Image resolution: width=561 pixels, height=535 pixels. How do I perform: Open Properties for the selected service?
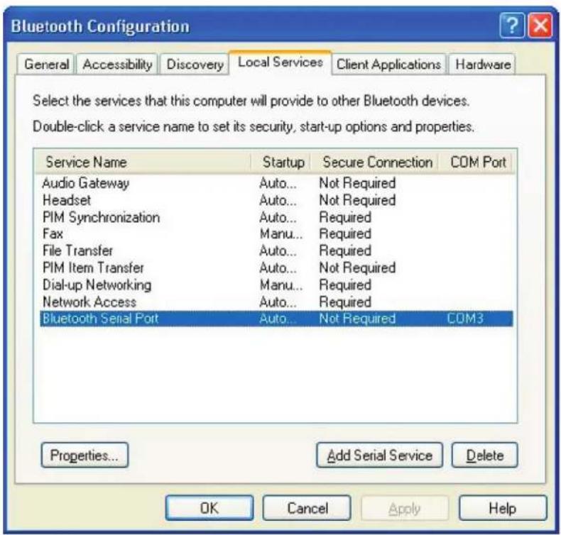pos(85,456)
